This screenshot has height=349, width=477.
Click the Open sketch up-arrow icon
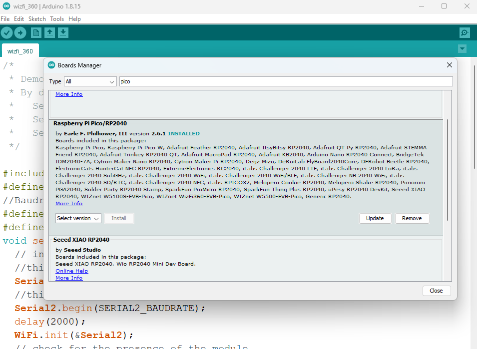(x=49, y=33)
